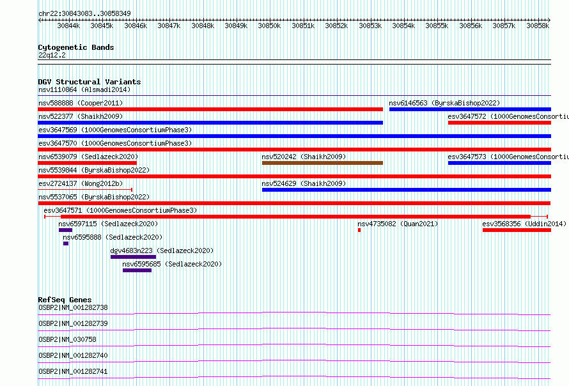
Task: Click the small nsv4735082 (Quan2021) red marker
Action: tap(359, 230)
